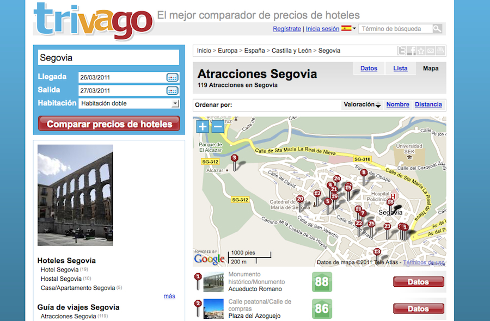The height and width of the screenshot is (321, 490).
Task: Switch to the Lista tab
Action: [x=400, y=69]
